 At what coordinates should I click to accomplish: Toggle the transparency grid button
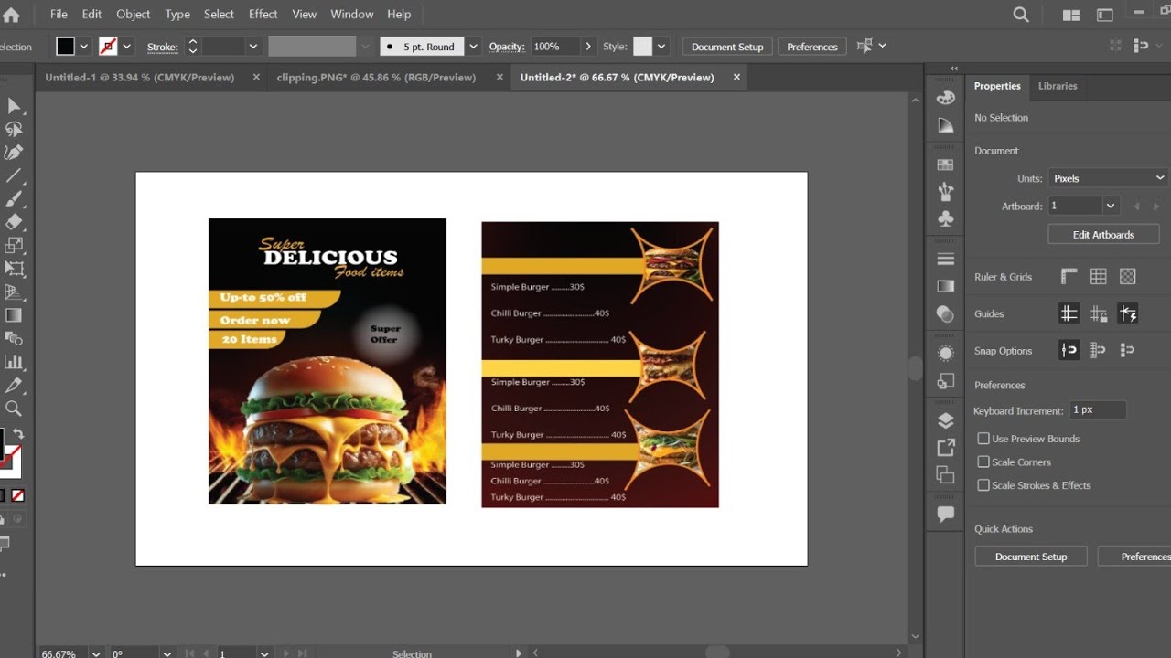click(x=1128, y=276)
